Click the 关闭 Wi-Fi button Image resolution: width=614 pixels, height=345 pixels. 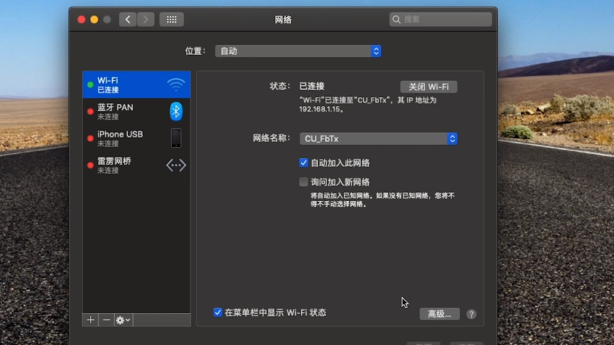(x=429, y=86)
